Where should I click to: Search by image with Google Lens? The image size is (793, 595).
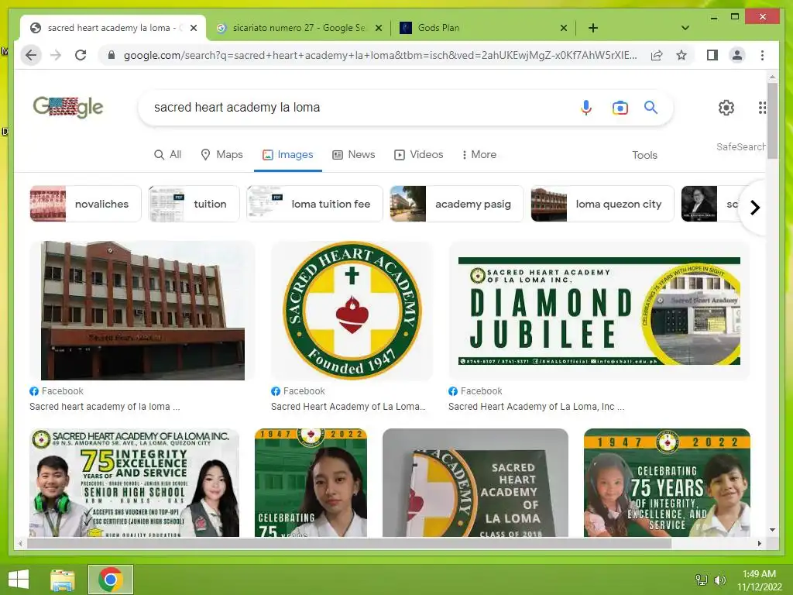coord(620,107)
